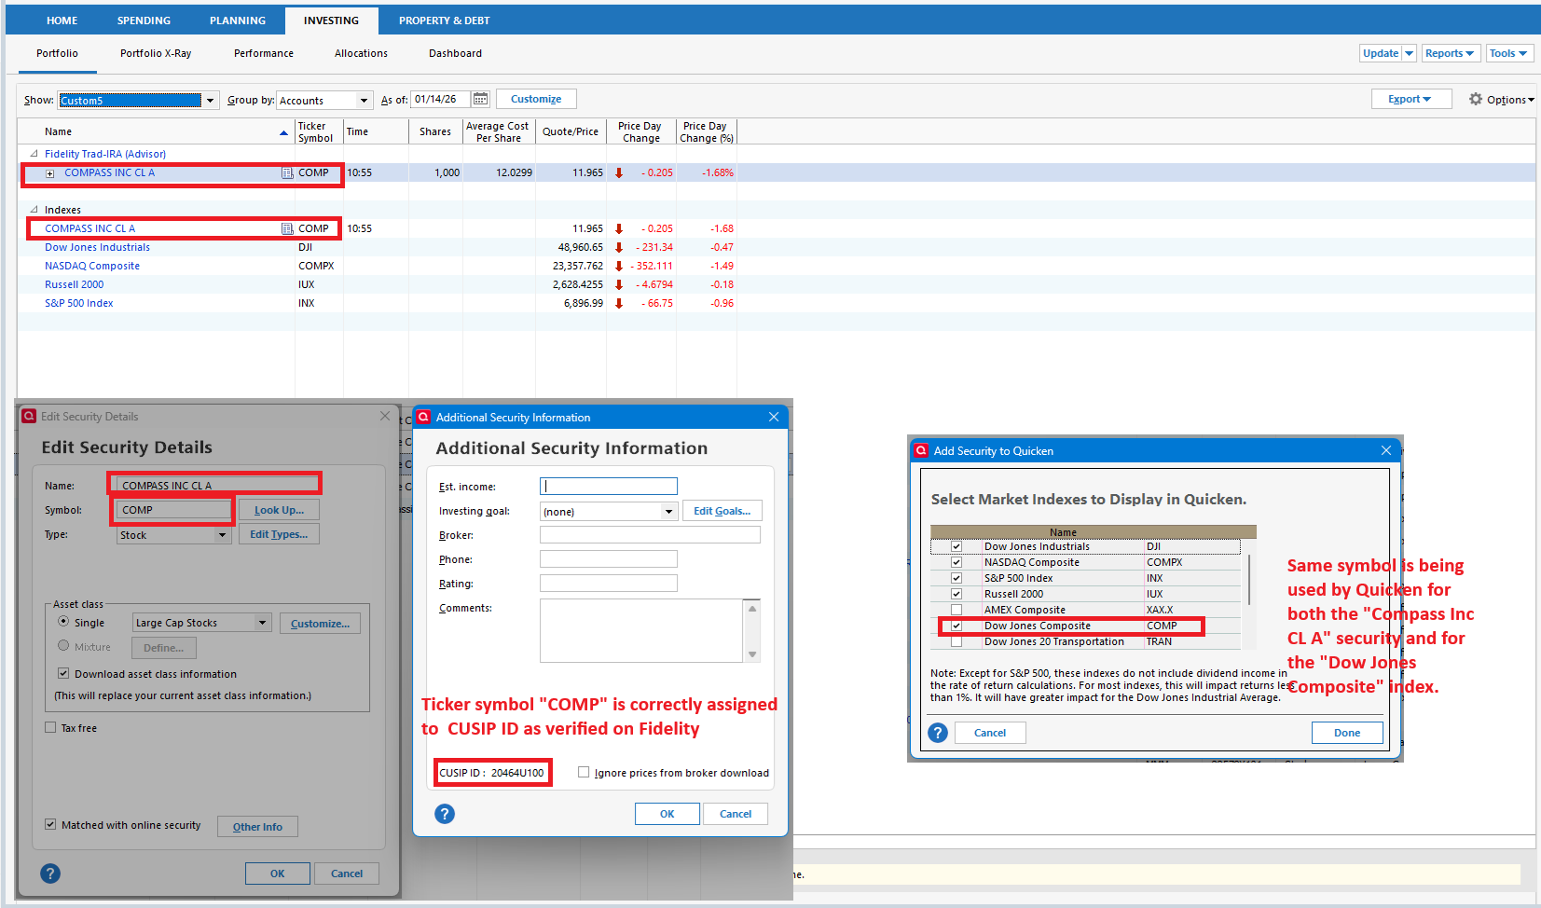Click the Broker input field
Image resolution: width=1541 pixels, height=908 pixels.
coord(650,534)
